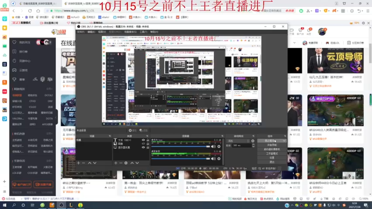Pop out the Controls dock panel
Viewport: 372px width, 209px height.
point(285,136)
